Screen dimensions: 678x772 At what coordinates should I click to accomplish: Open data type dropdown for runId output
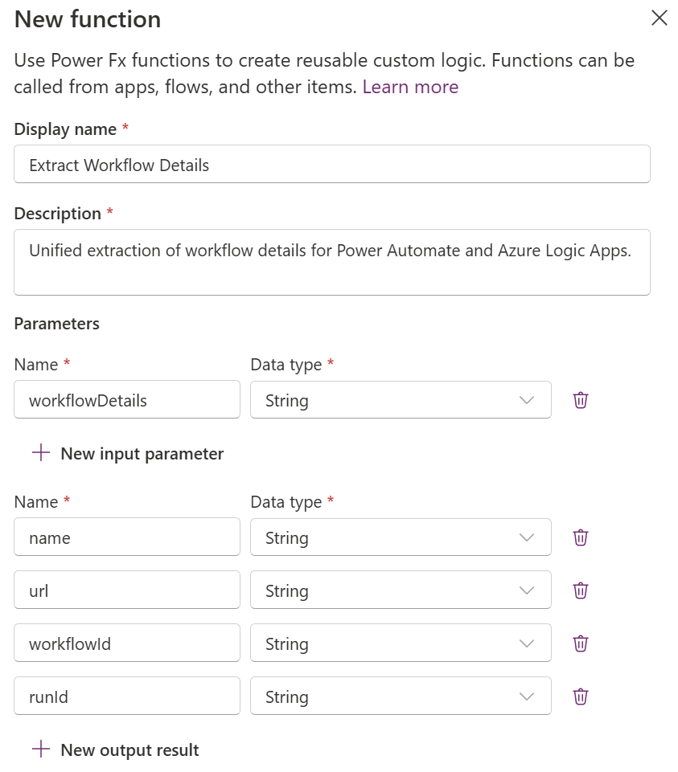coord(401,696)
